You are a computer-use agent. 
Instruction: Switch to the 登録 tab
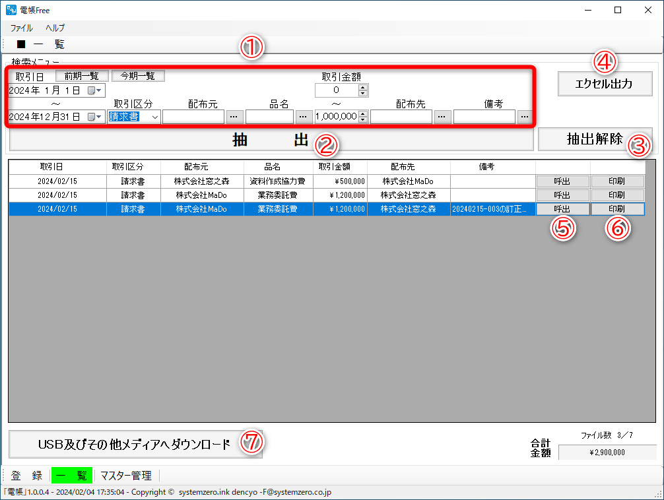point(28,475)
